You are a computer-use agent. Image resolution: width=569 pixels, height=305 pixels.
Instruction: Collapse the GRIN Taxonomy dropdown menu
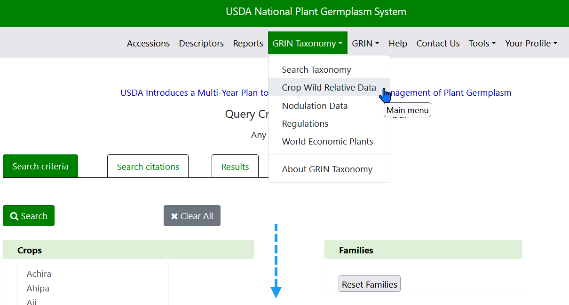308,43
